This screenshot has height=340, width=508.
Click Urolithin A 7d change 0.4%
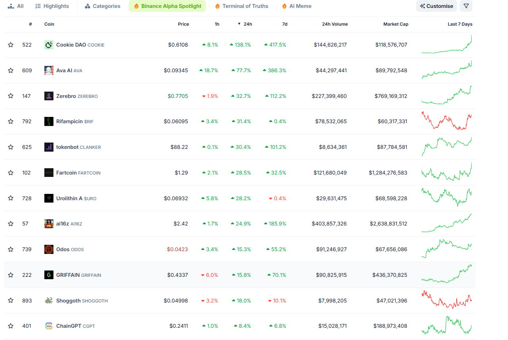(277, 198)
